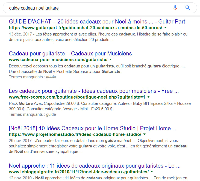This screenshot has height=181, width=200.
Task: Open Noël approche 11 idées result
Action: point(95,166)
